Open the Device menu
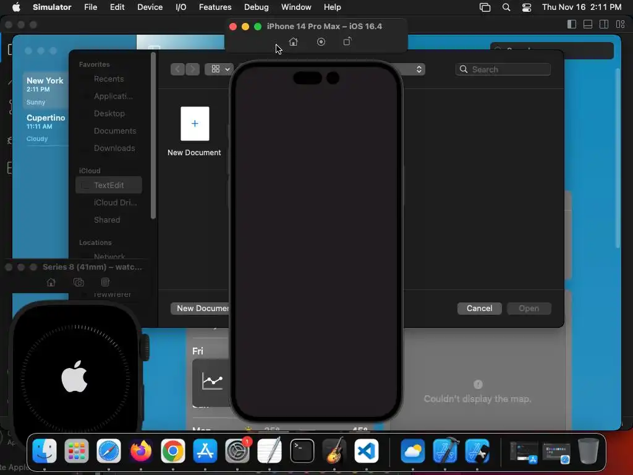 [150, 7]
